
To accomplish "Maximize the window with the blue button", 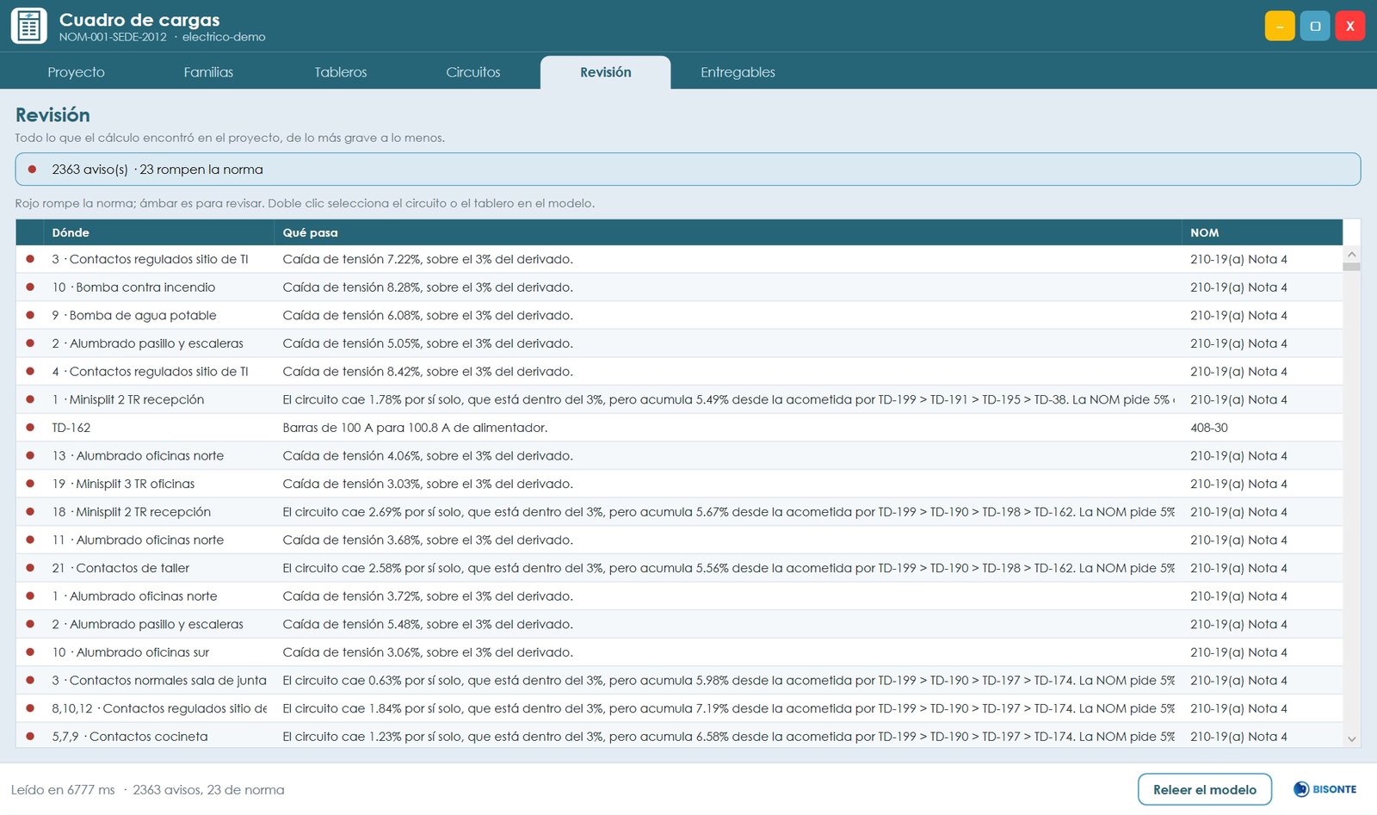I will (x=1315, y=26).
